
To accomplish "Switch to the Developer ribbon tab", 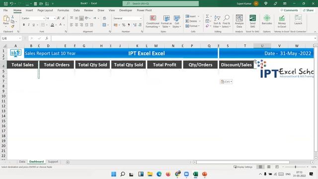I will (126, 10).
